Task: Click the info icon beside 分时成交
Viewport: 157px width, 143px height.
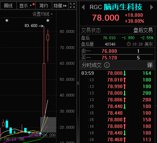Action: click(x=107, y=65)
